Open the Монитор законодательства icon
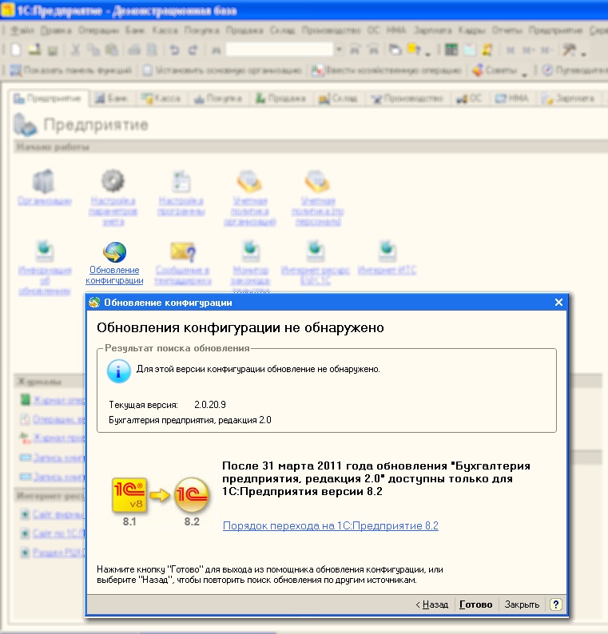This screenshot has height=634, width=608. (x=250, y=252)
